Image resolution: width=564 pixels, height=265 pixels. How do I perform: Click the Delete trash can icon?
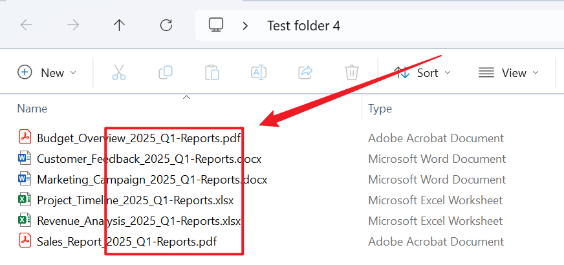tap(351, 72)
